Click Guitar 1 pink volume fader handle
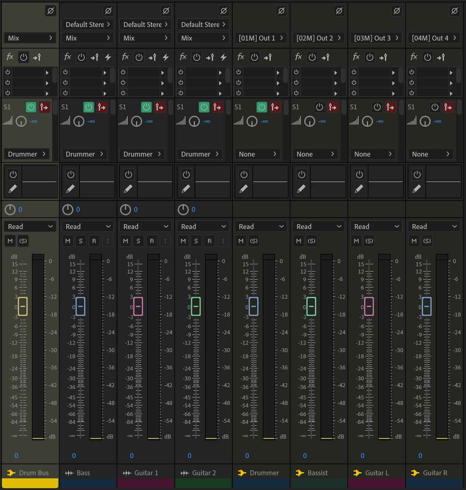Screen dimensions: 466x490 138,306
